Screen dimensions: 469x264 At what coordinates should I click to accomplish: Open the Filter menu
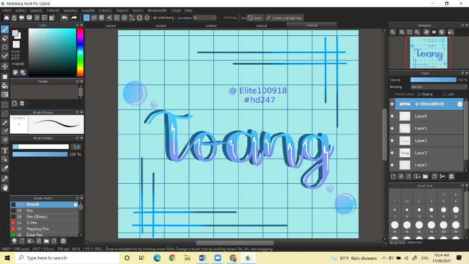point(53,11)
